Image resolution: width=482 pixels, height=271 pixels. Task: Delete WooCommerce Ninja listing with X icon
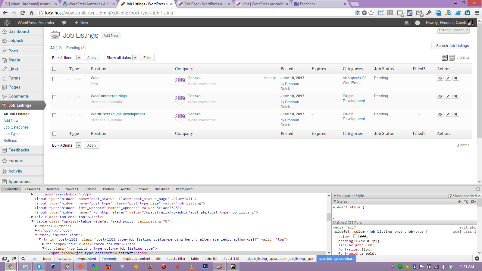click(456, 96)
